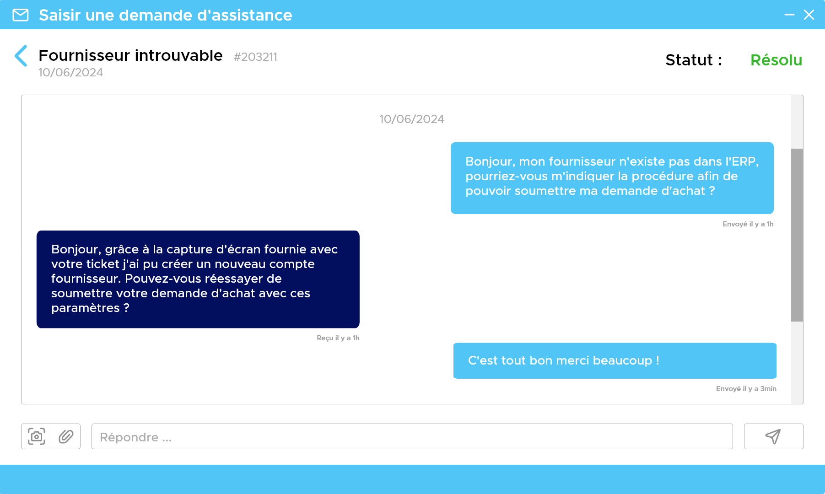Click in the Répondre input field
This screenshot has width=825, height=494.
click(412, 436)
